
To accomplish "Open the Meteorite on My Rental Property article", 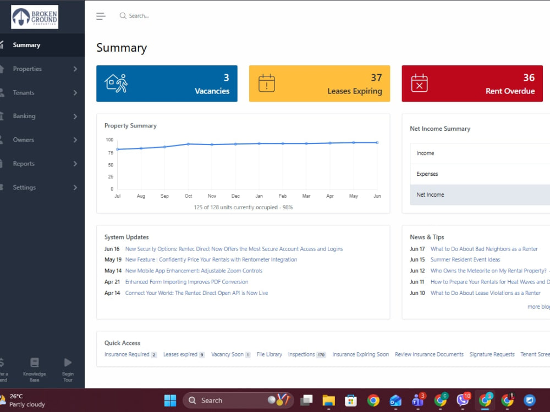I will [488, 271].
